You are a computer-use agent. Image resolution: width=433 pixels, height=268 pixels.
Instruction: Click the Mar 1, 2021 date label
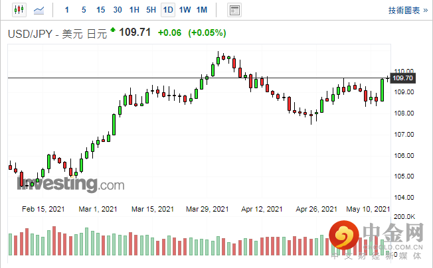98,209
